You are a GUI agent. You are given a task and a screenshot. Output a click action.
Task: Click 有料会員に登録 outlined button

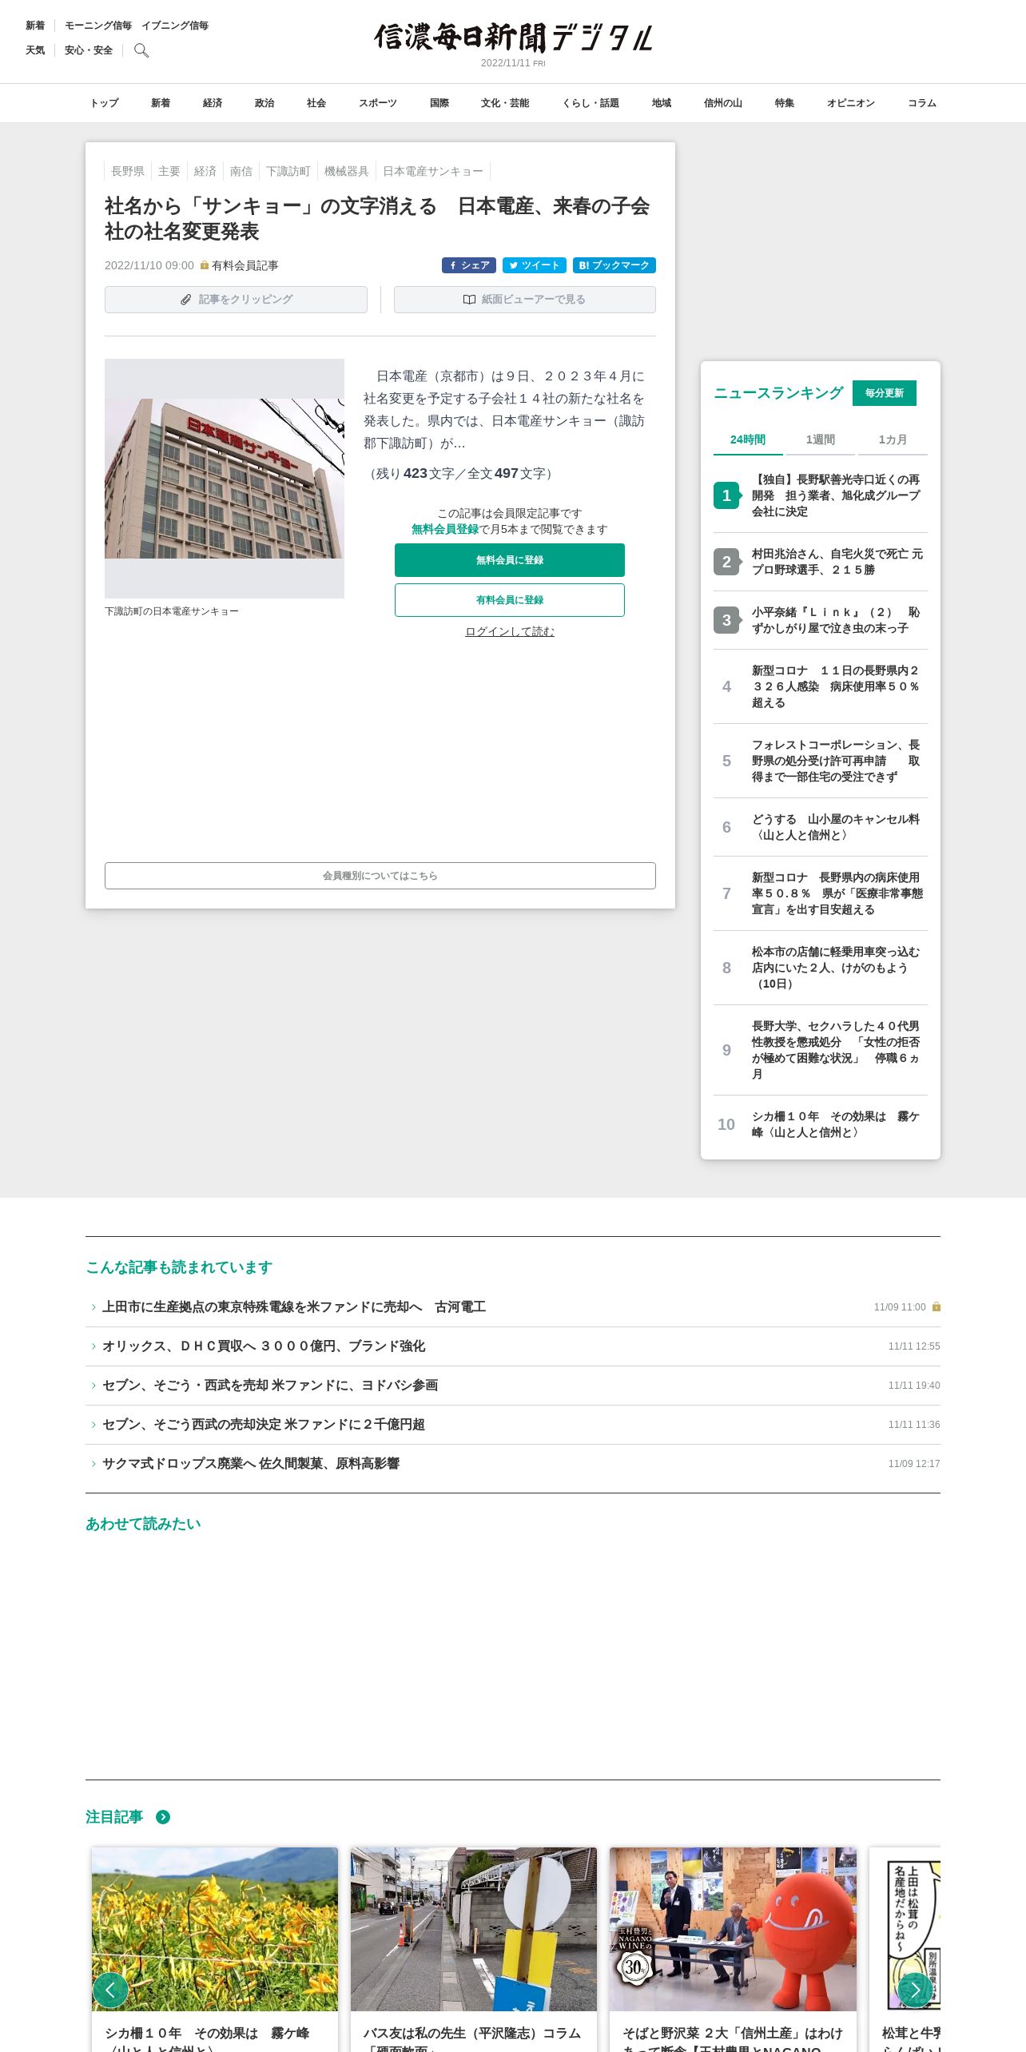click(510, 600)
